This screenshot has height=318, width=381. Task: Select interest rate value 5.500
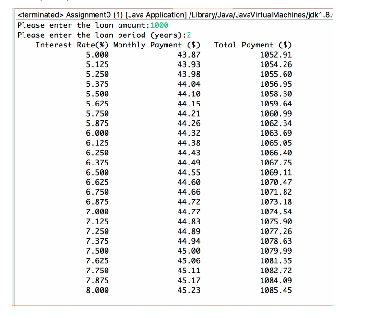point(97,94)
